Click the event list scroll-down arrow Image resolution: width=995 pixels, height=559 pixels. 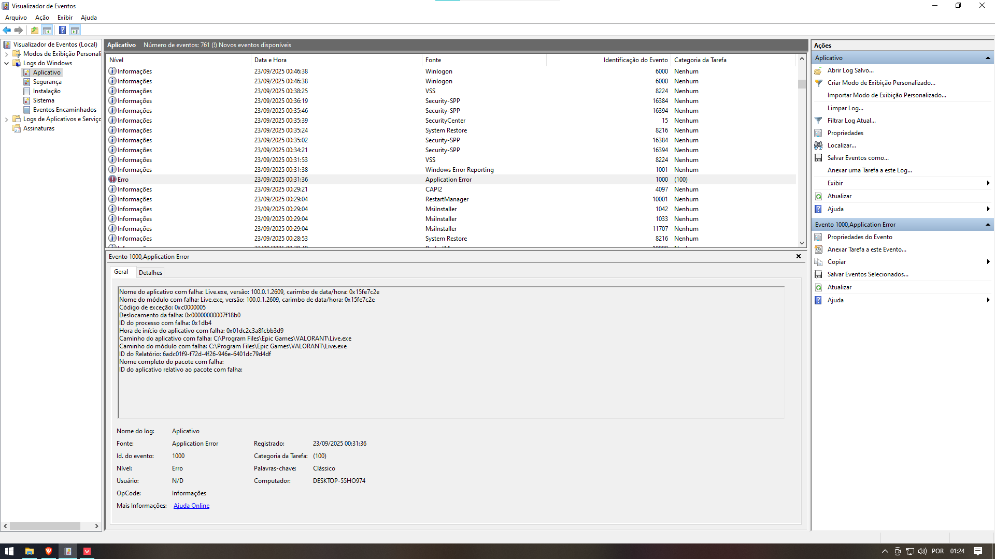pyautogui.click(x=802, y=243)
